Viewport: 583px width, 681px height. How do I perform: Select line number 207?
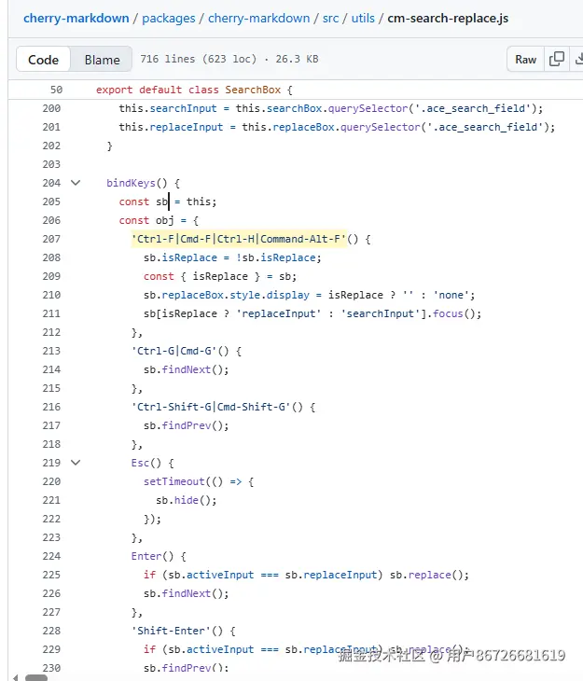51,239
